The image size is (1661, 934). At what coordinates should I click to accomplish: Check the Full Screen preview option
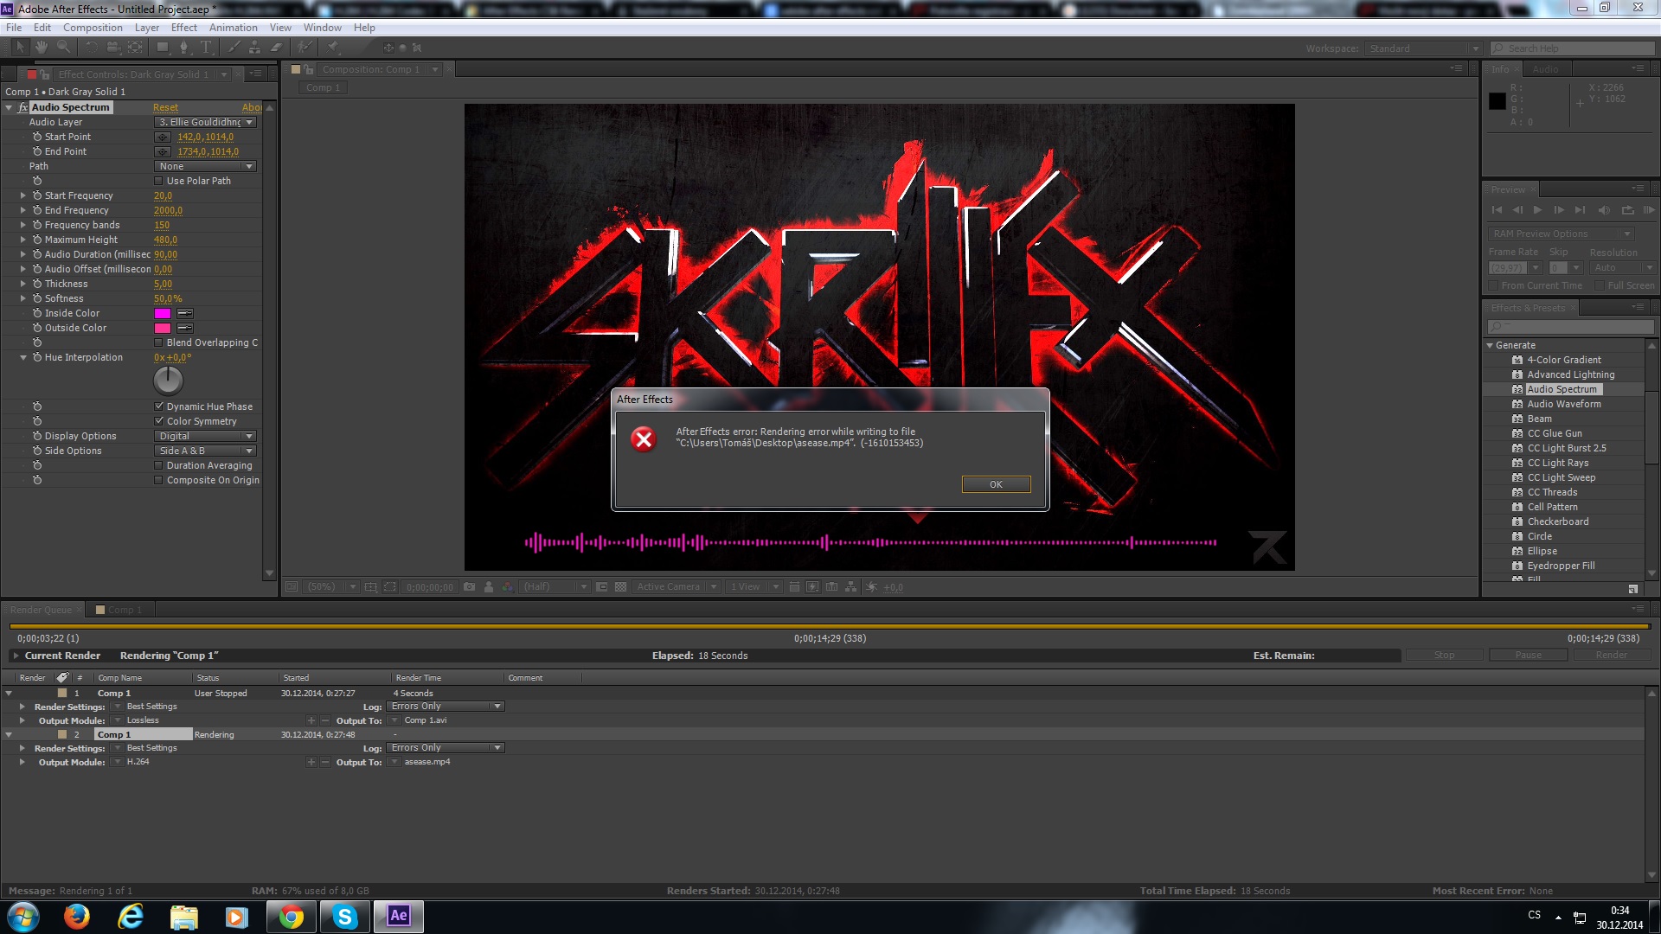point(1600,285)
